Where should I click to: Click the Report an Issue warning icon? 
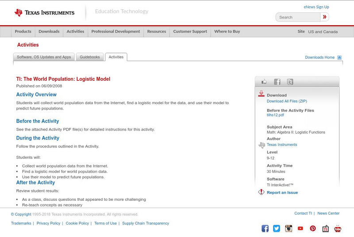[x=261, y=192]
